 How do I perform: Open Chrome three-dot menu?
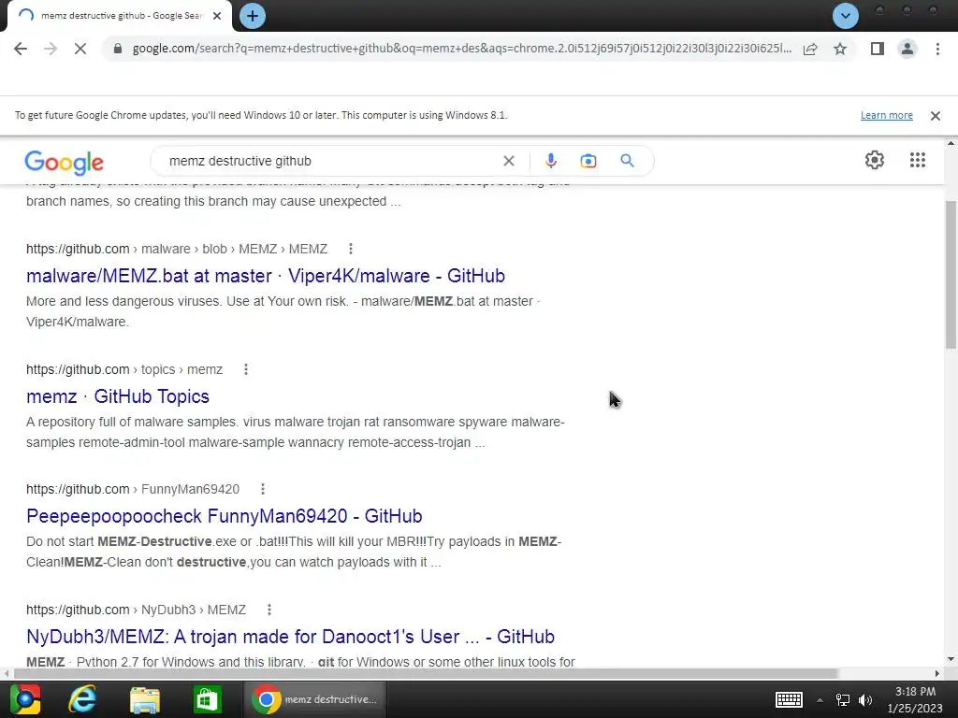(937, 49)
